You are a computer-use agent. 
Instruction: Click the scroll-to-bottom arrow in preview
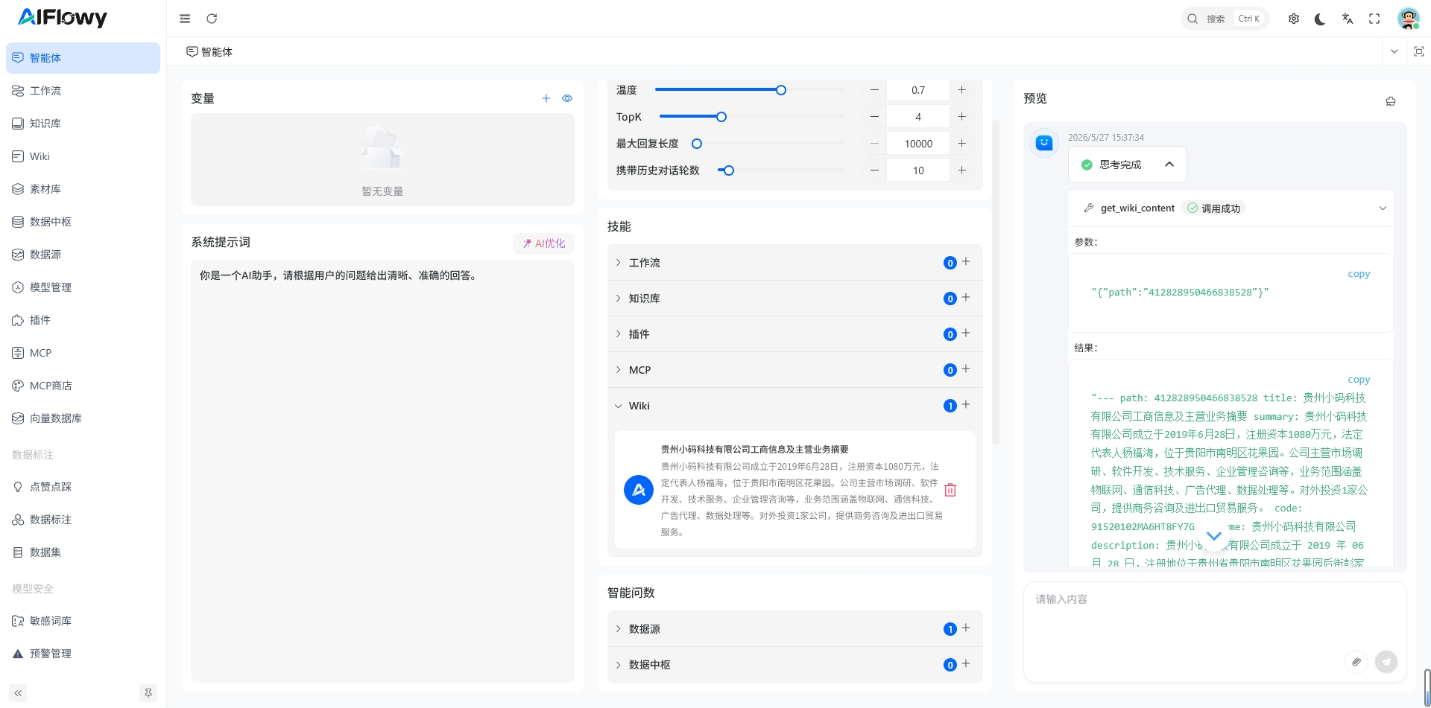1214,536
